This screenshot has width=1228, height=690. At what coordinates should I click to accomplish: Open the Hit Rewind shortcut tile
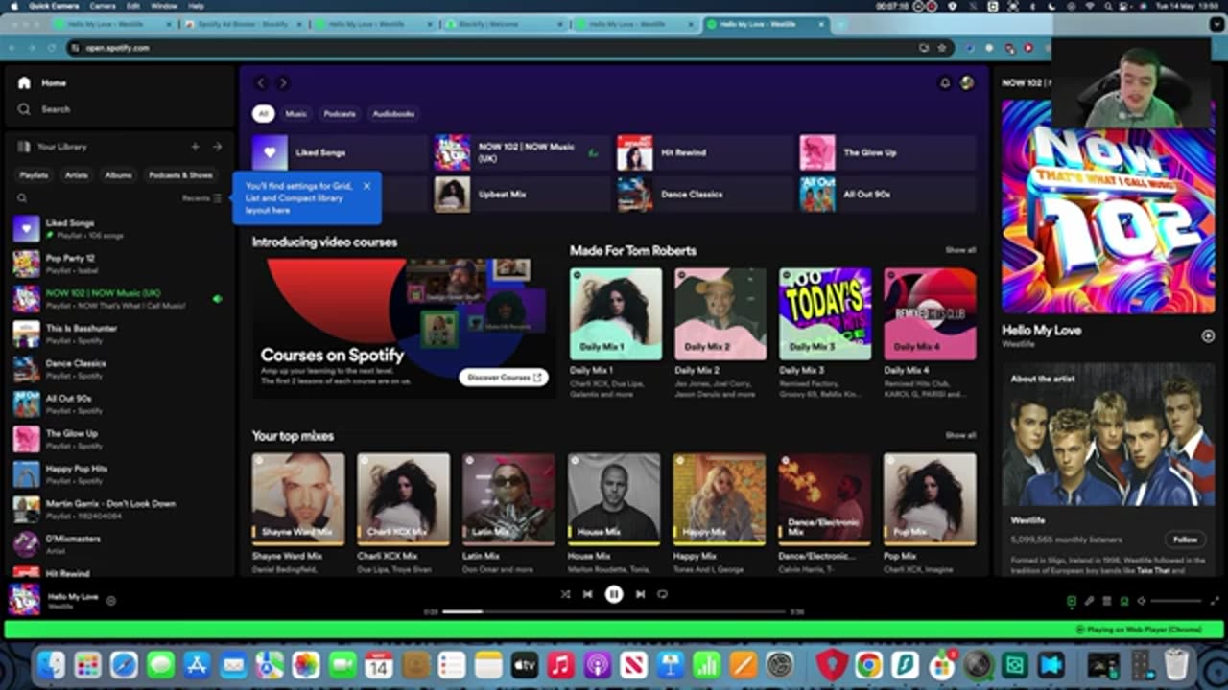(704, 152)
